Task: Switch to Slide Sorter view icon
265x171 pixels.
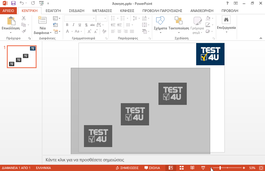Action: click(182, 168)
